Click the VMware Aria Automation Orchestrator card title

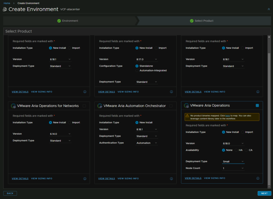[x=135, y=106]
